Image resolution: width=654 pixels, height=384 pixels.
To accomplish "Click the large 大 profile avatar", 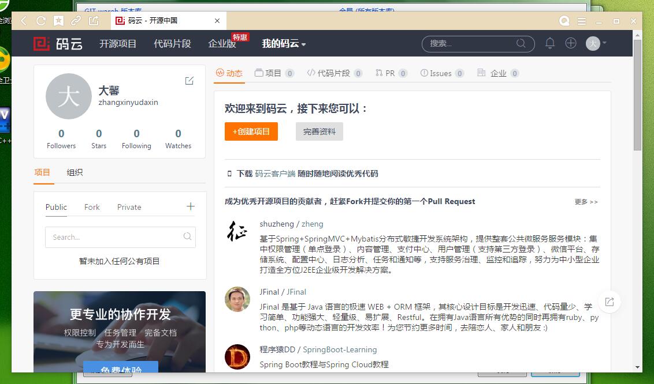I will [68, 96].
